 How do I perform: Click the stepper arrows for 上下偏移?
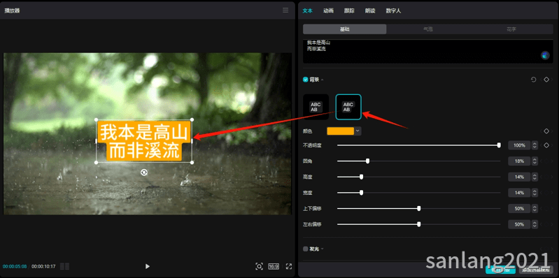(535, 209)
